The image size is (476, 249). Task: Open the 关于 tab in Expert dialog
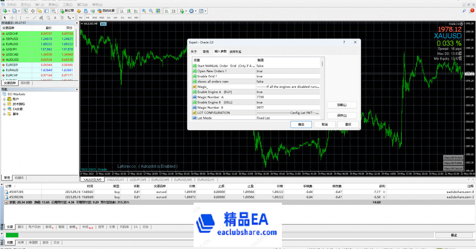pyautogui.click(x=194, y=52)
